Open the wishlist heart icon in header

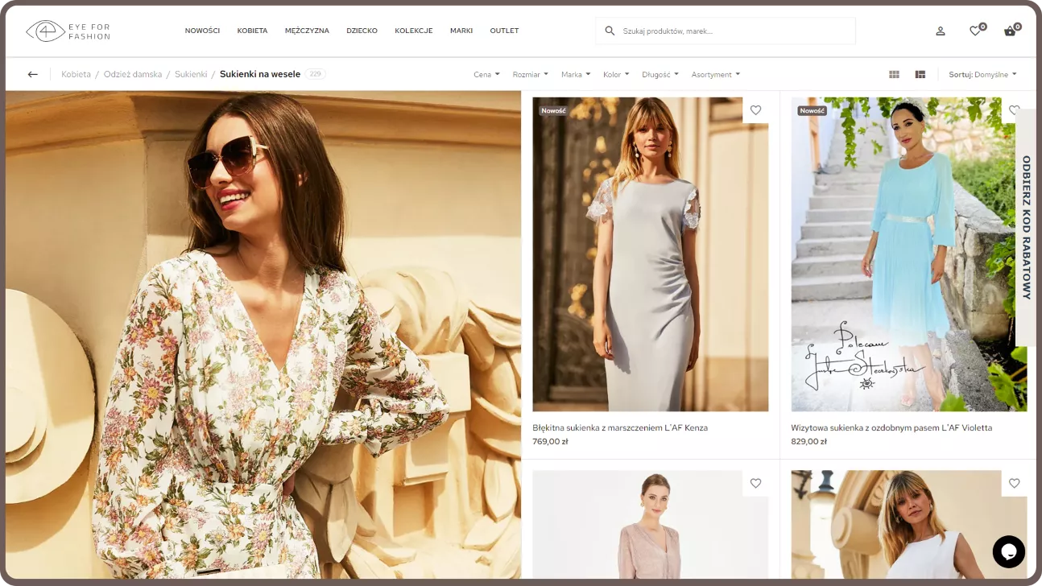[975, 31]
